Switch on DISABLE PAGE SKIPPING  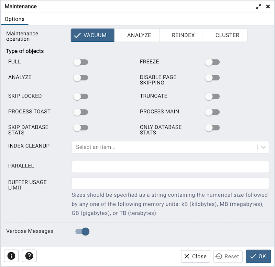(212, 78)
